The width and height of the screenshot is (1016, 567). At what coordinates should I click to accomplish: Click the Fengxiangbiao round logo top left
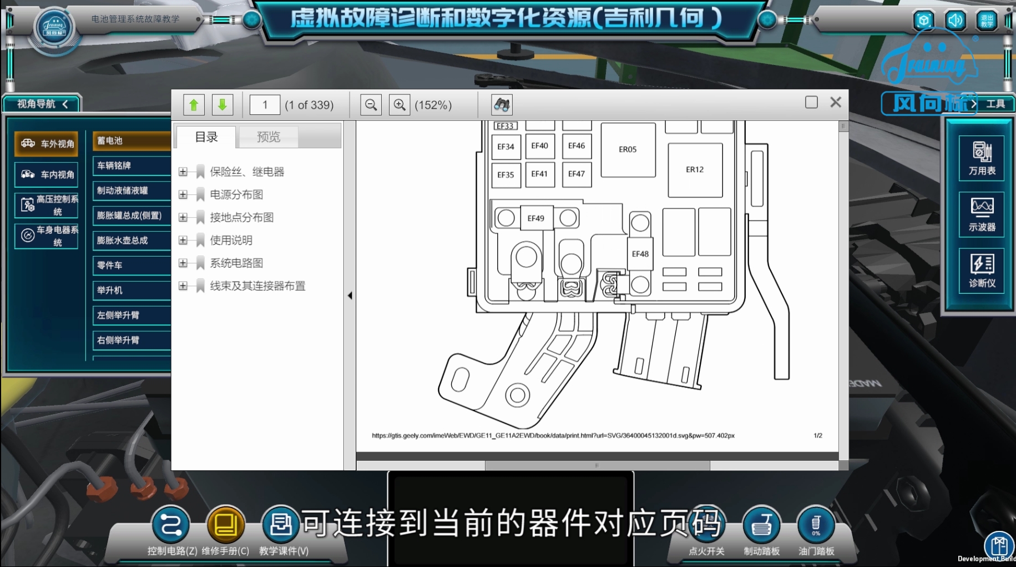click(x=54, y=28)
